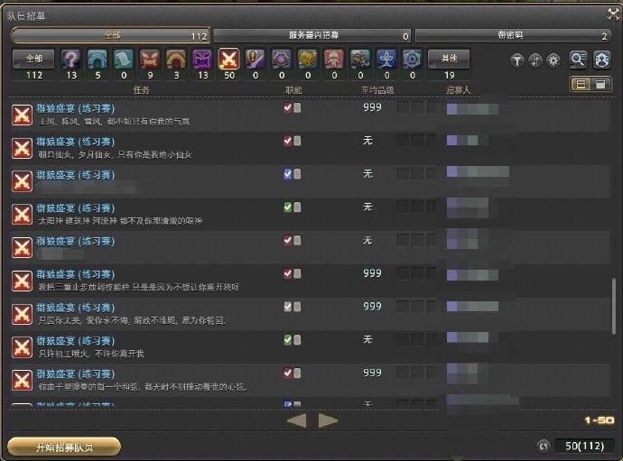Click the vertical scrollbar thumb of the listing panel
Screen dimensions: 623x461
coord(614,306)
